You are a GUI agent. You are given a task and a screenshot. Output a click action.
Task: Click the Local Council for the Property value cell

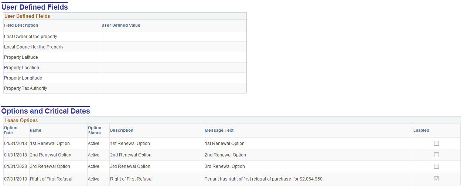point(174,47)
